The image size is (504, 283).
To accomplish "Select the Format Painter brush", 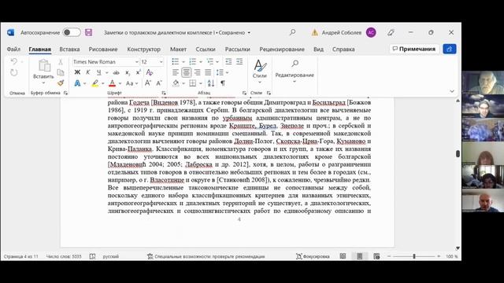I will tap(61, 83).
